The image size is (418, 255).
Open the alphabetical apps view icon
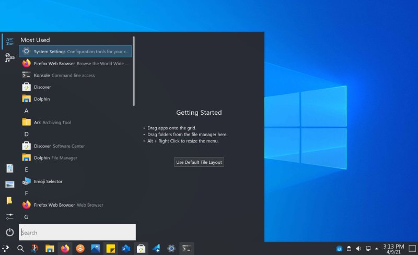click(9, 41)
